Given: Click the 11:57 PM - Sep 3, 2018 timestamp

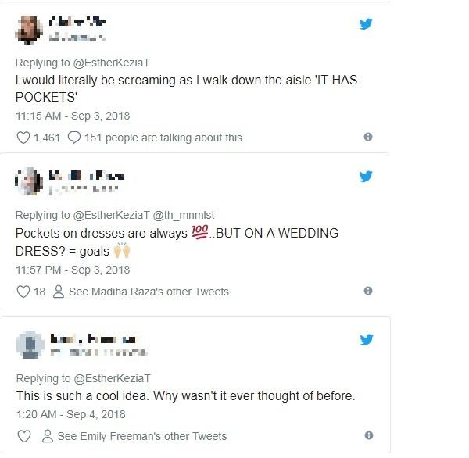Looking at the screenshot, I should [73, 270].
